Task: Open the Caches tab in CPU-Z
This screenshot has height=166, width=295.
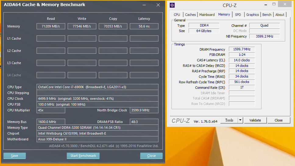Action: [x=190, y=15]
